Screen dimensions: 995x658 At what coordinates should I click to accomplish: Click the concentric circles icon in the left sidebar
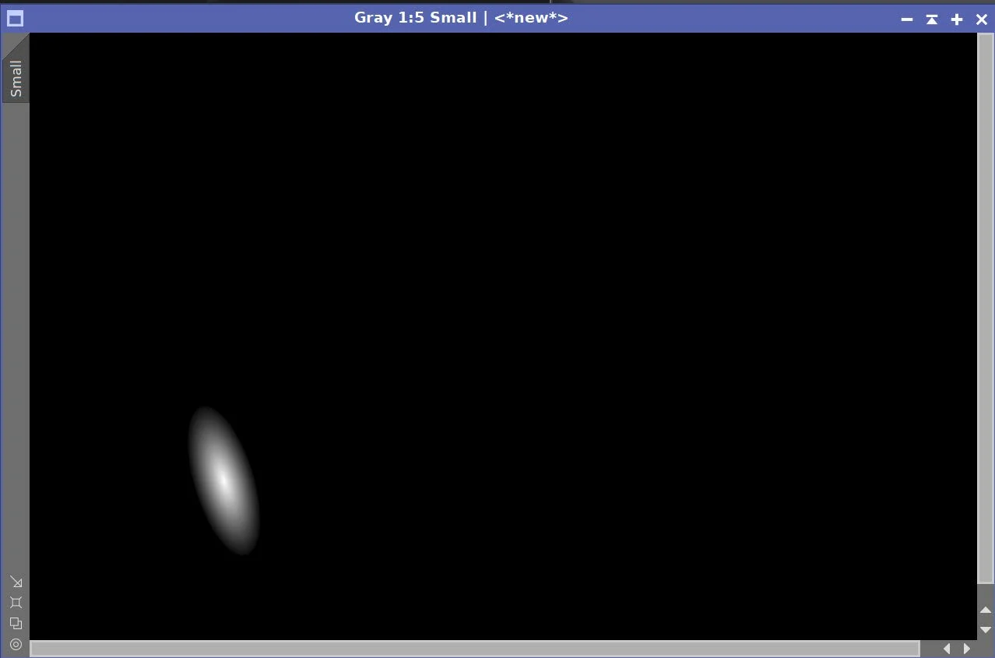16,644
